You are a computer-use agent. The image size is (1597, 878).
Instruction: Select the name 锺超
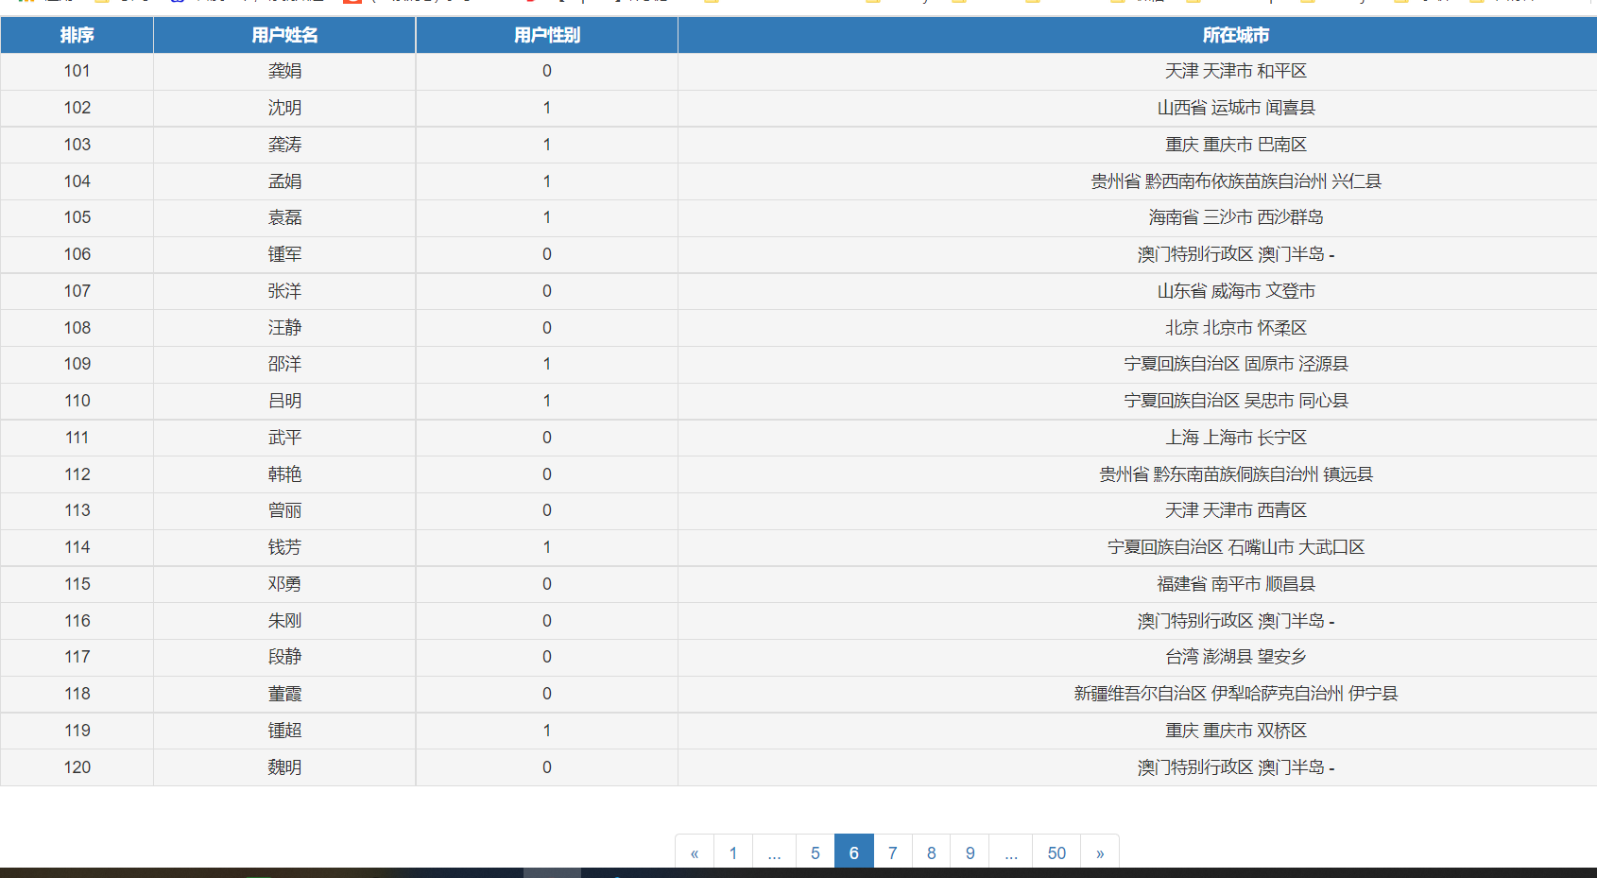[x=284, y=731]
